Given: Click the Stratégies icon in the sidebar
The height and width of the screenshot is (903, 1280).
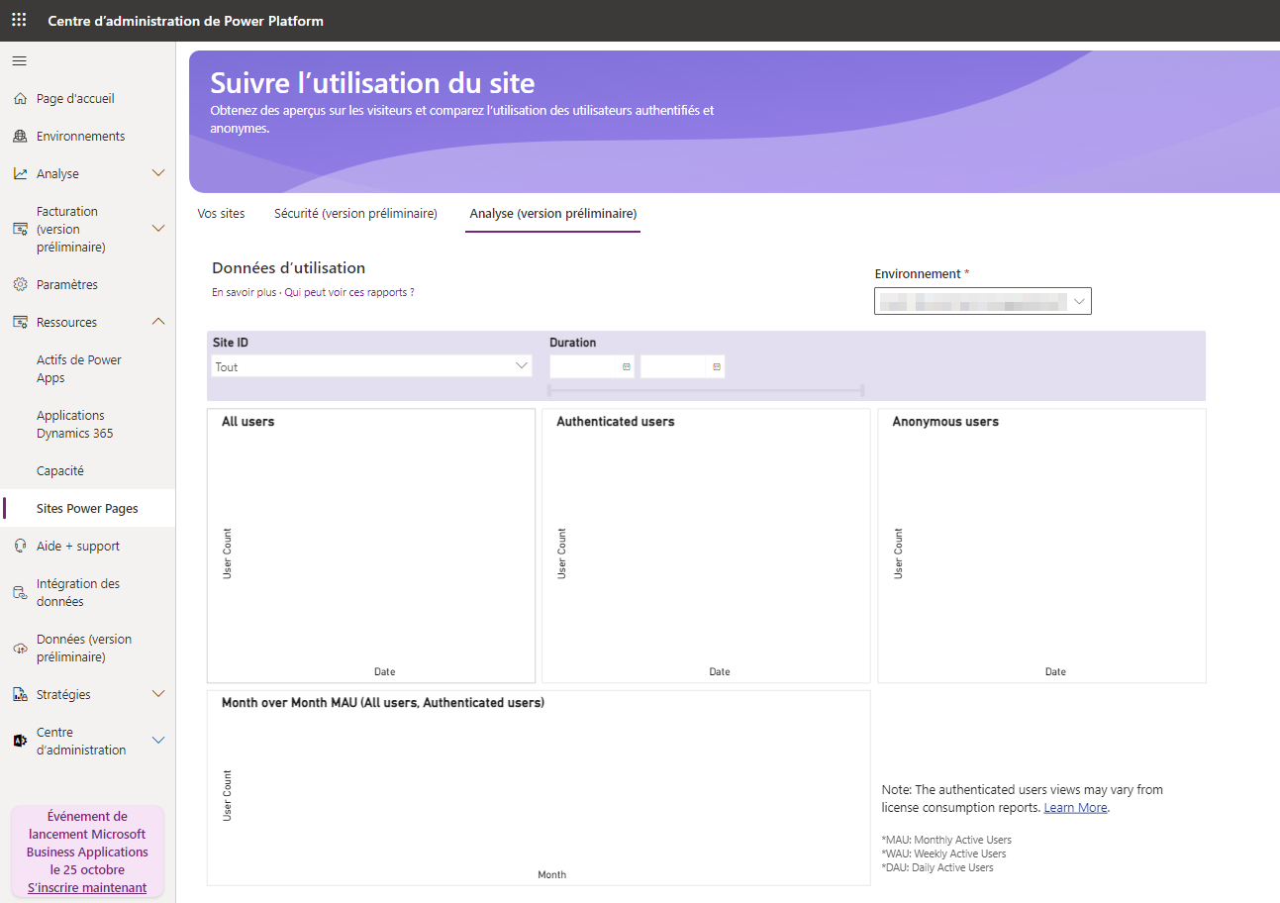Looking at the screenshot, I should tap(20, 695).
